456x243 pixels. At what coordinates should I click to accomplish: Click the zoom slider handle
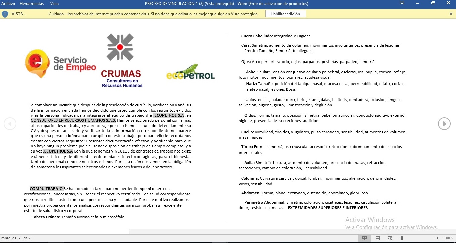pyautogui.click(x=402, y=238)
